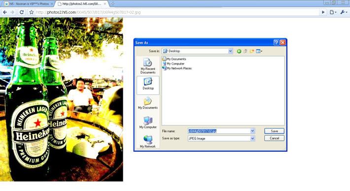Close the hi5 Noonan Photos tab
350x191 pixels.
[x=52, y=4]
